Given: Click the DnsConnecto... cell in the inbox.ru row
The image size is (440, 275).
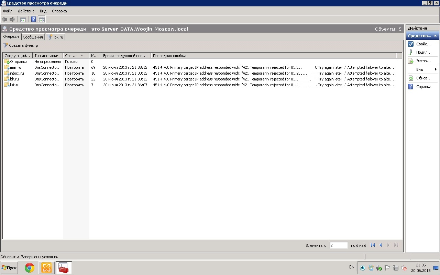Looking at the screenshot, I should [47, 73].
